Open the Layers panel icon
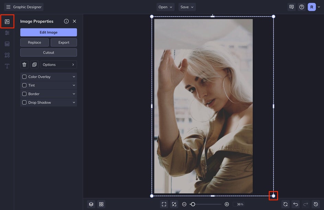 (x=91, y=204)
